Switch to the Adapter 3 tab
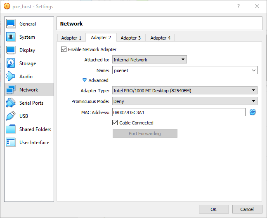 [x=131, y=38]
